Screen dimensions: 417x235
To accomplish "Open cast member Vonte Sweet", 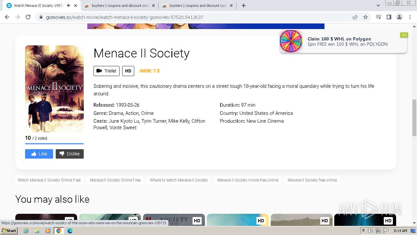I will (123, 128).
